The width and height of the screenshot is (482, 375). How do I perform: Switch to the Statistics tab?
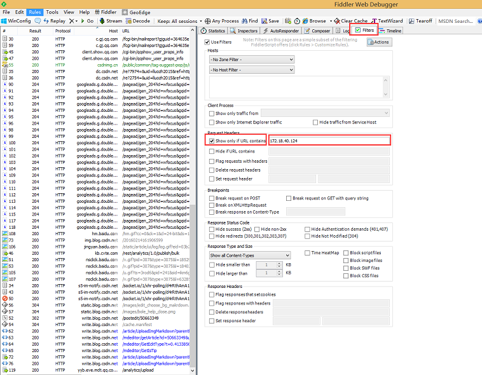pos(213,31)
